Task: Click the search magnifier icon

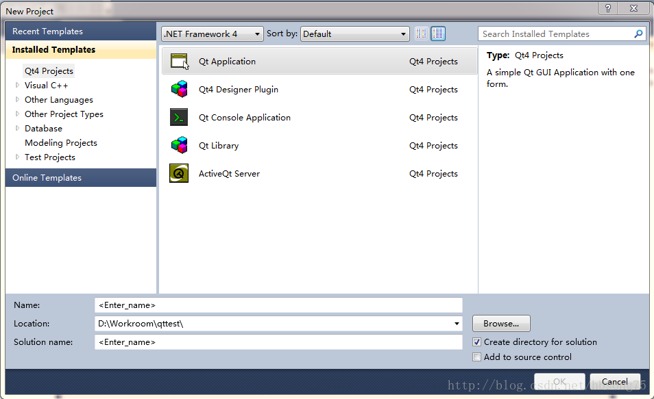Action: pyautogui.click(x=638, y=34)
